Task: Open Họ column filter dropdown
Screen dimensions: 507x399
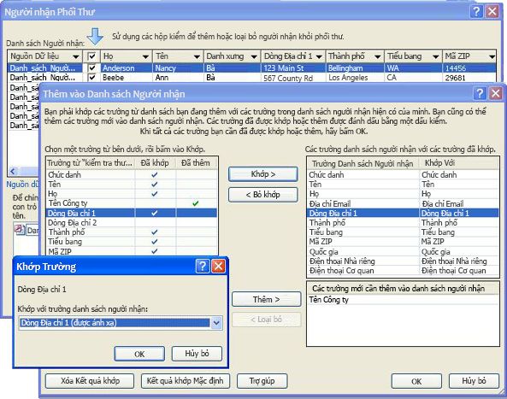Action: tap(145, 57)
